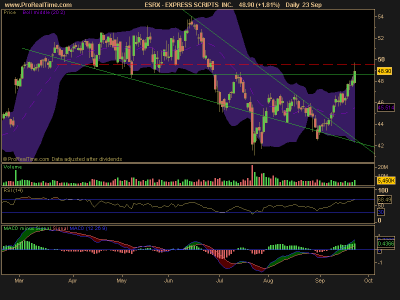400x300 pixels.
Task: Click the -1 MACD axis label
Action: pos(379,262)
